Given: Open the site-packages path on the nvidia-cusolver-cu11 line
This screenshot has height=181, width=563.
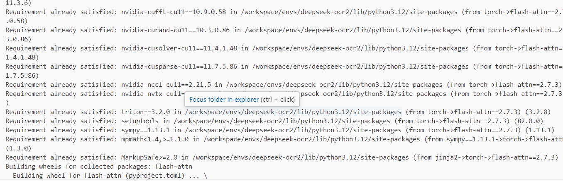Looking at the screenshot, I should click(360, 48).
